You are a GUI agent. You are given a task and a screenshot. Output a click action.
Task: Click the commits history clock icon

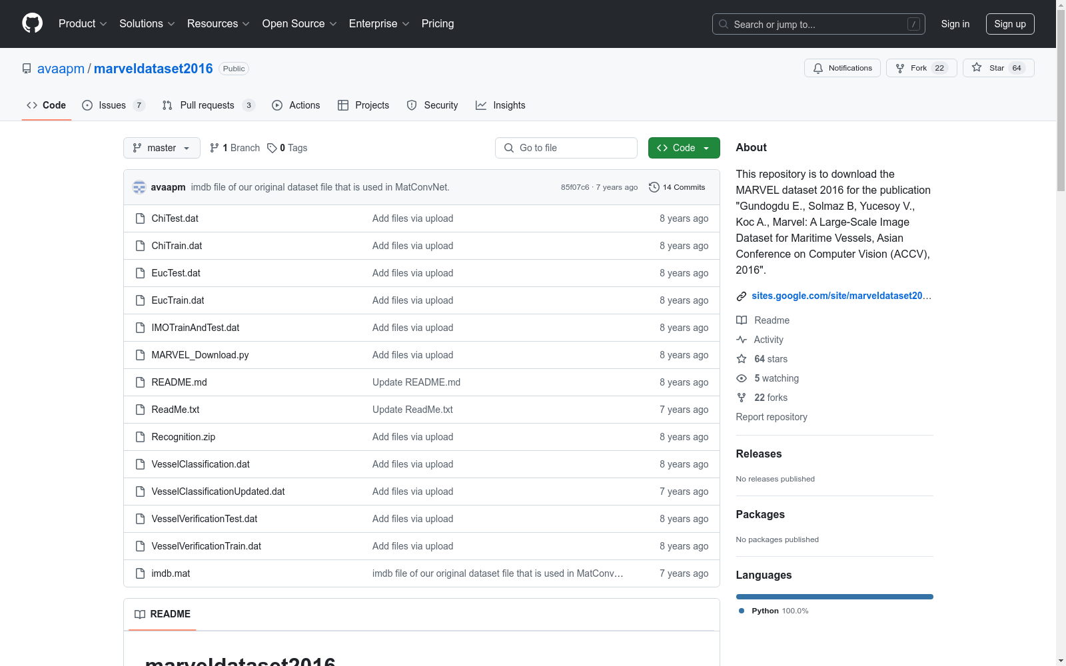pos(654,187)
